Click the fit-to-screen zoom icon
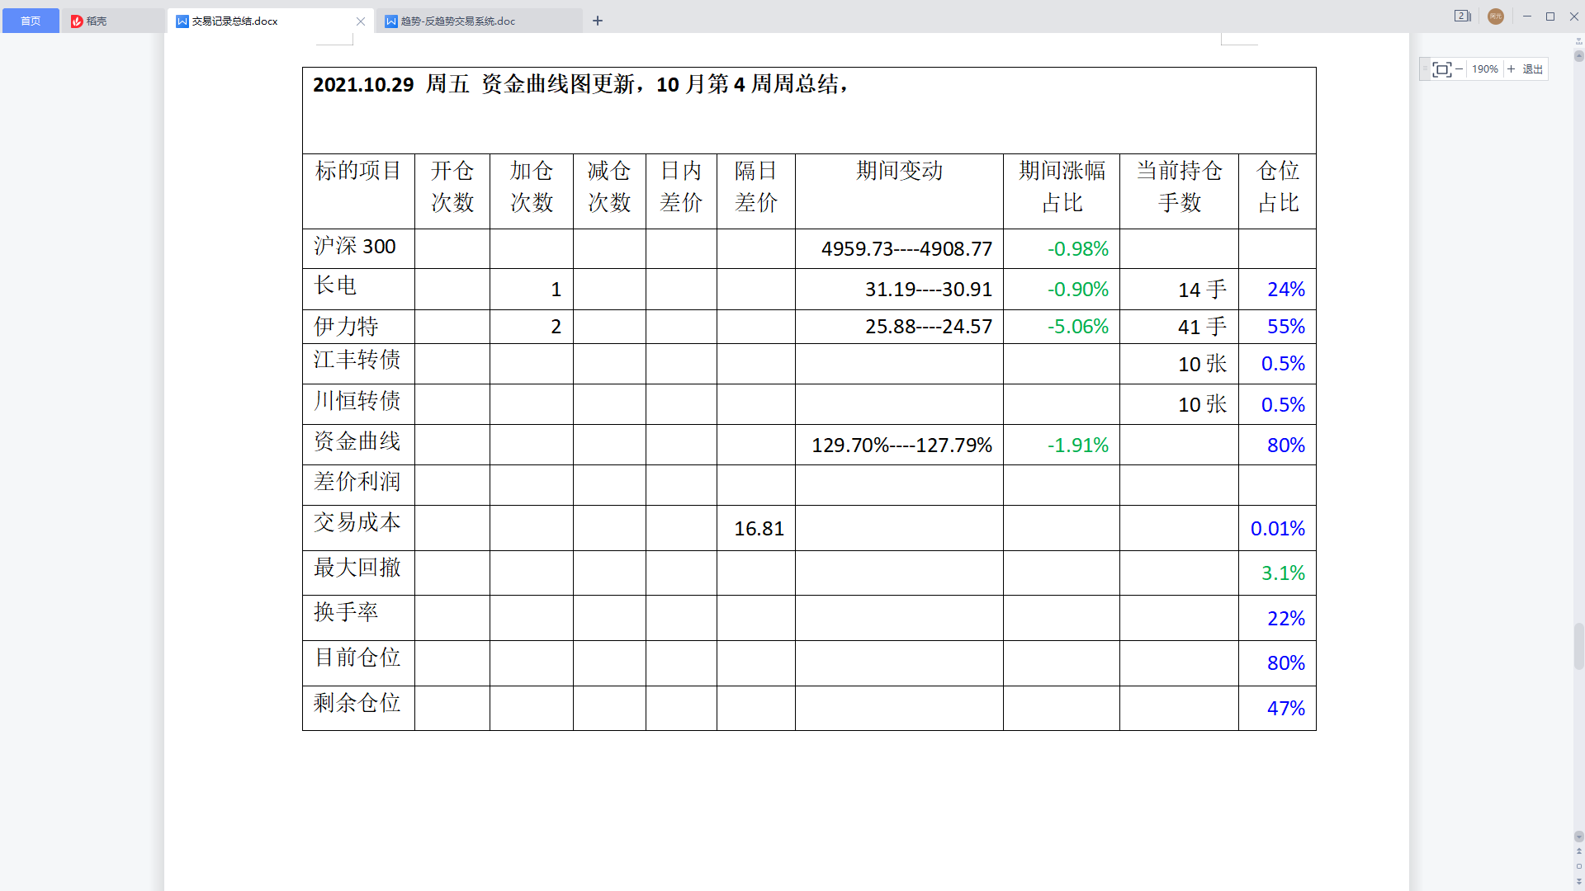The image size is (1585, 891). click(1441, 69)
